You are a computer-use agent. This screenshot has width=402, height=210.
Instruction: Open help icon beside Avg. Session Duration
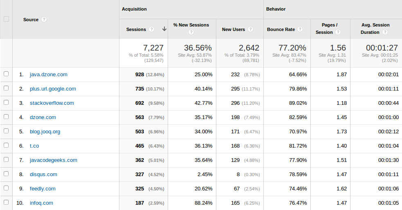coord(385,32)
